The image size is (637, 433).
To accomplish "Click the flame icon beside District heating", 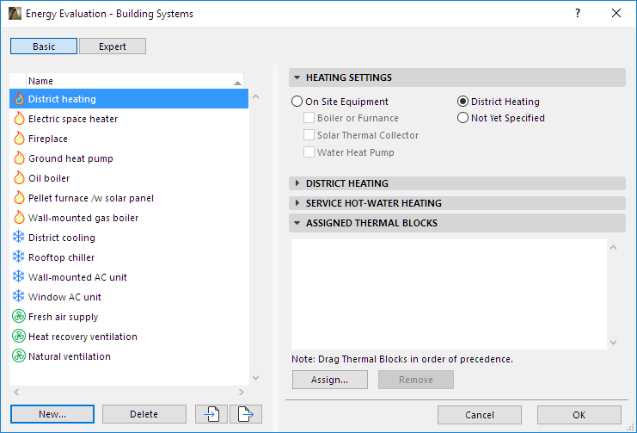I will point(19,99).
